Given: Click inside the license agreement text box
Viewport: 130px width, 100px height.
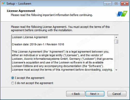Looking at the screenshot, I should [x=63, y=53].
